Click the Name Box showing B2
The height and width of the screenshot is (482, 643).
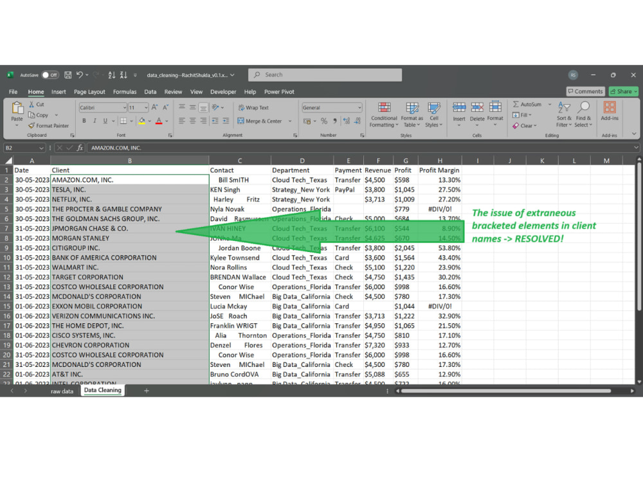pos(24,148)
